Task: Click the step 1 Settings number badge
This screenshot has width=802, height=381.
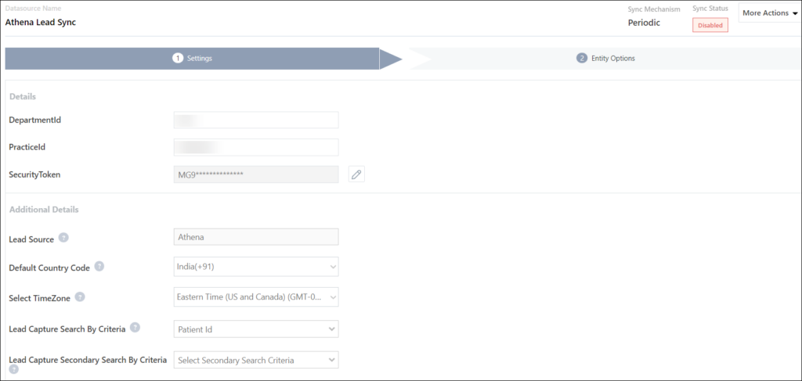Action: [178, 59]
